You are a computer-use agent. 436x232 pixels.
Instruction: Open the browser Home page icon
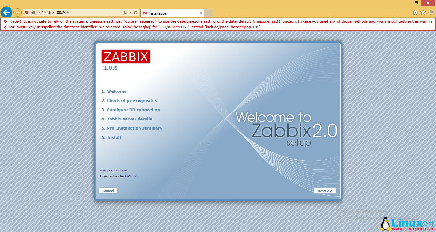(x=415, y=13)
